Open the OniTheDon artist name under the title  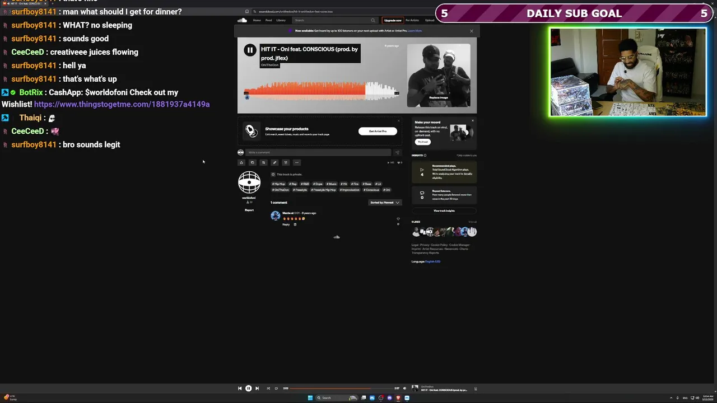point(269,65)
